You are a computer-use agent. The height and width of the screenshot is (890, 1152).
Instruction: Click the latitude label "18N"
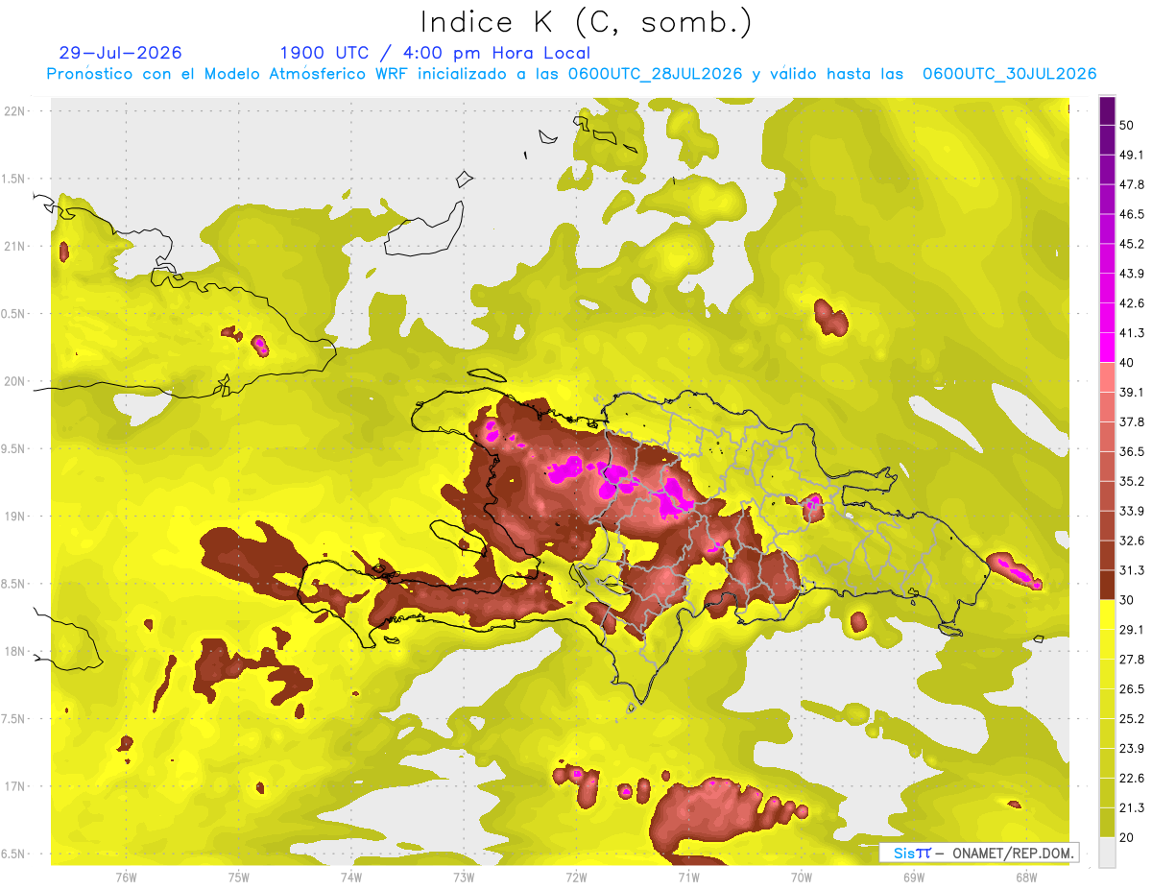coord(15,651)
